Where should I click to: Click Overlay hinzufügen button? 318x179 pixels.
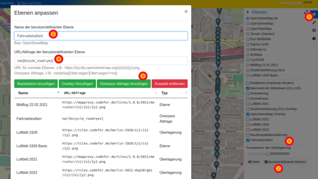click(77, 84)
